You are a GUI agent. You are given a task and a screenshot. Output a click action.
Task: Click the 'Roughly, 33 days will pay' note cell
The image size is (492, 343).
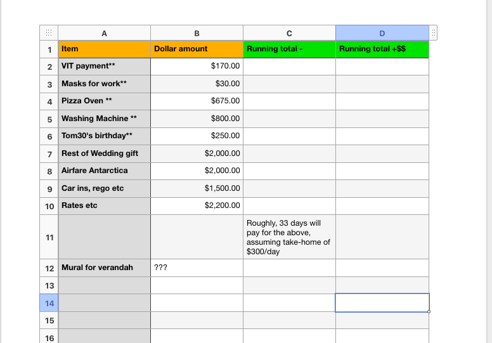[x=289, y=237]
